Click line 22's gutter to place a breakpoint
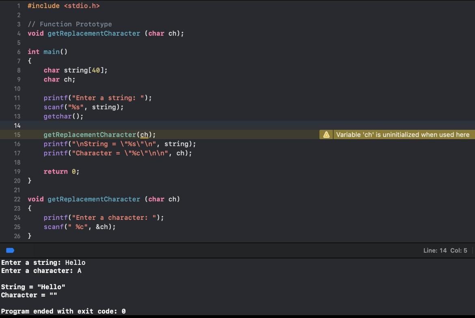Image resolution: width=475 pixels, height=318 pixels. pos(17,199)
